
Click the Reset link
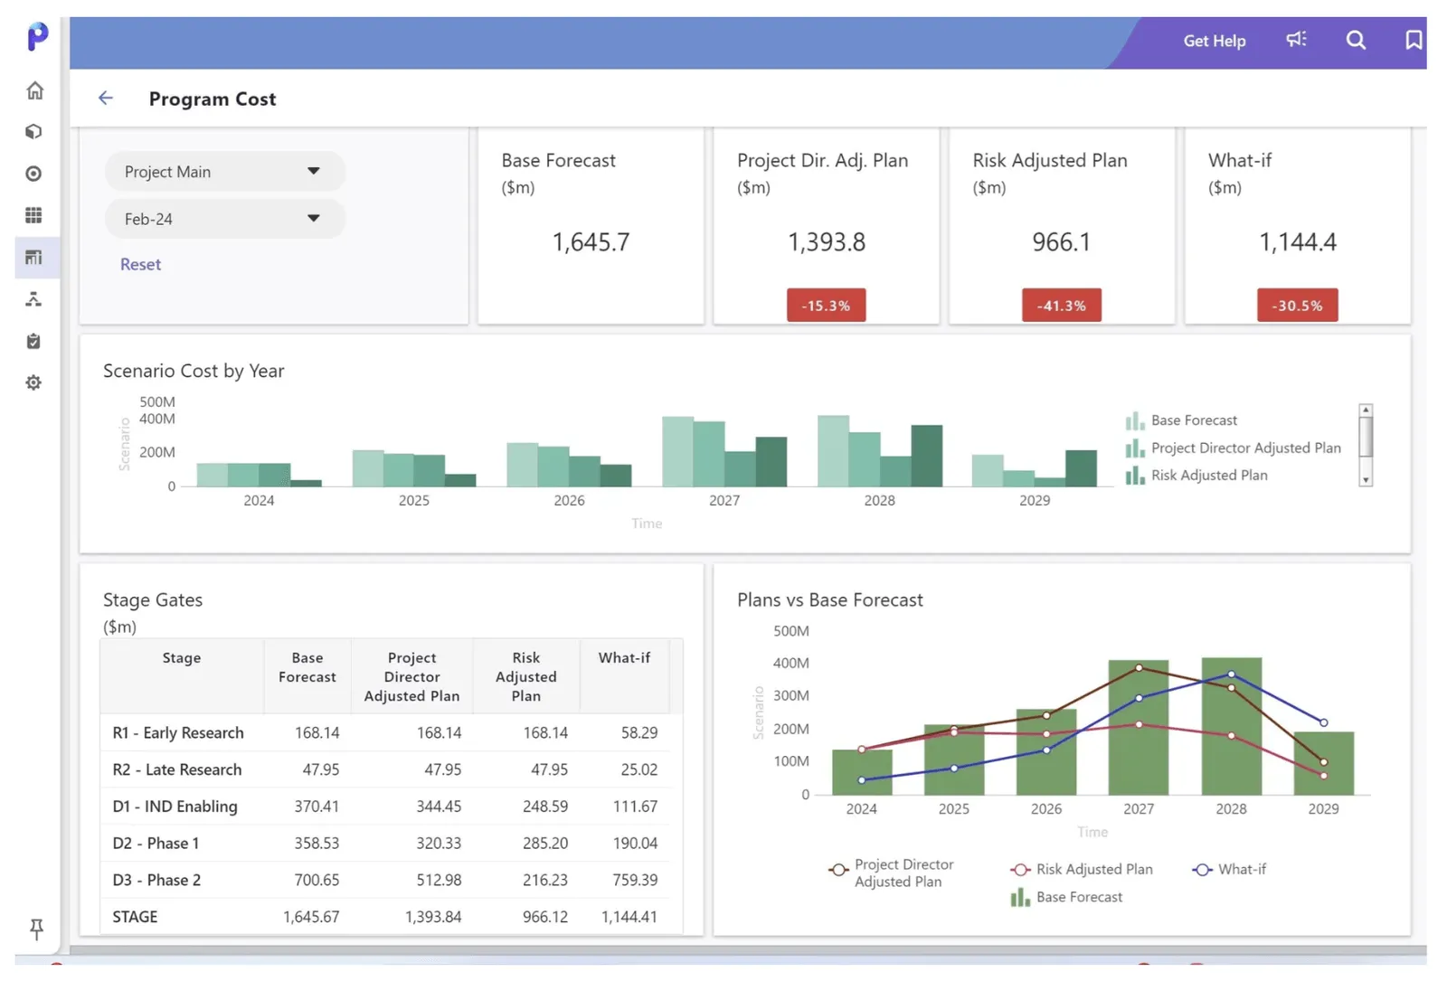140,264
